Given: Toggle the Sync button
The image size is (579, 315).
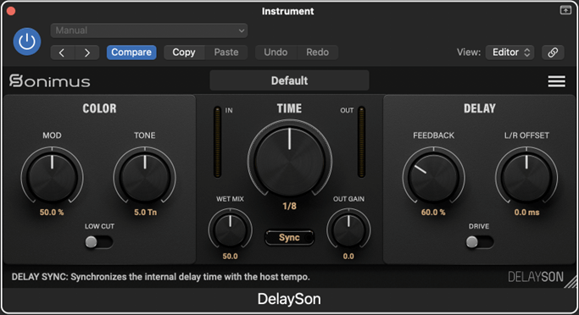Looking at the screenshot, I should (x=290, y=238).
